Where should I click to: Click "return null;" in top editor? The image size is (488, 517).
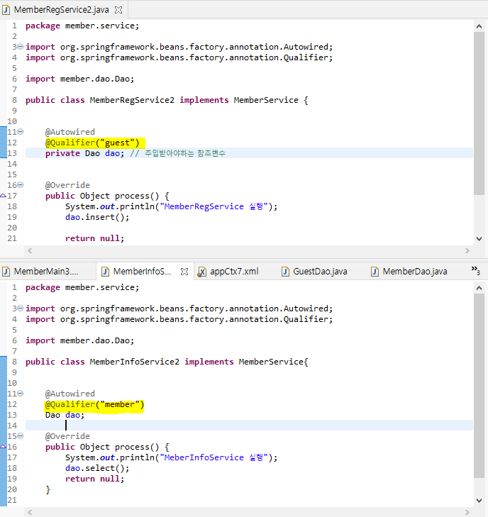94,238
